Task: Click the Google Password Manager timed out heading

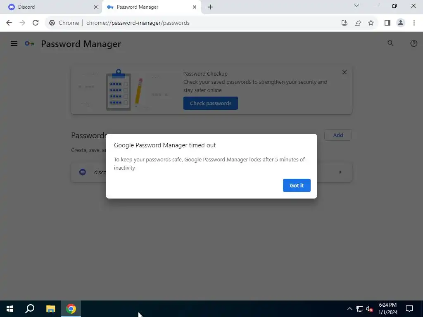Action: click(165, 145)
